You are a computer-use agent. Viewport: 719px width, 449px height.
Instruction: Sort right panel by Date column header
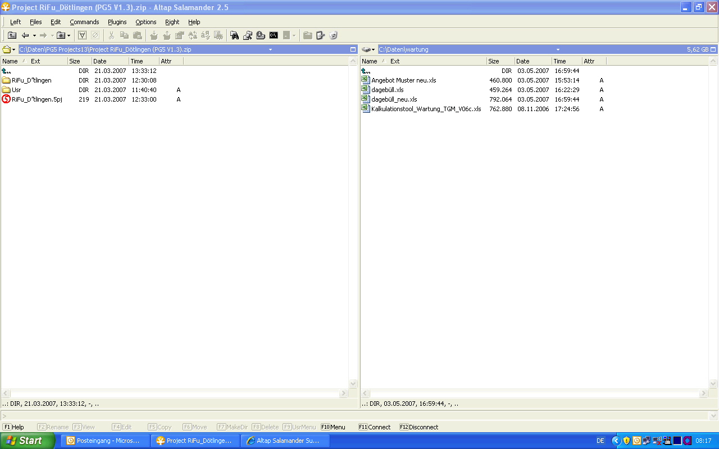tap(533, 61)
